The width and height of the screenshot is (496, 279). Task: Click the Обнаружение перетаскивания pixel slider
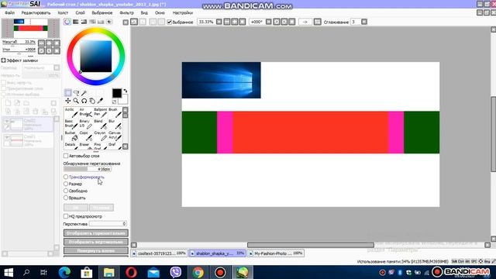(88, 169)
